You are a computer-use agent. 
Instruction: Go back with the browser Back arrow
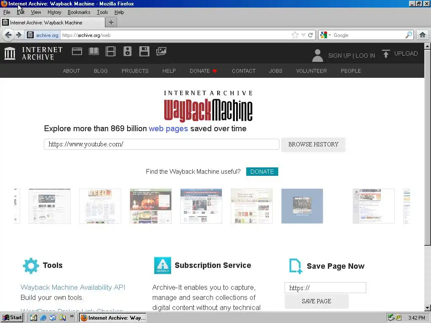(8, 35)
